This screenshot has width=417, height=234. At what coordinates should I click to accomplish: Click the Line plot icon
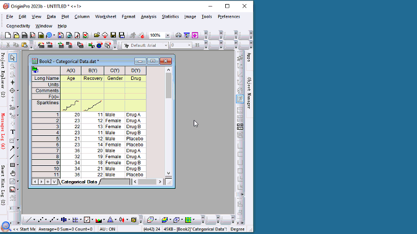click(x=28, y=220)
